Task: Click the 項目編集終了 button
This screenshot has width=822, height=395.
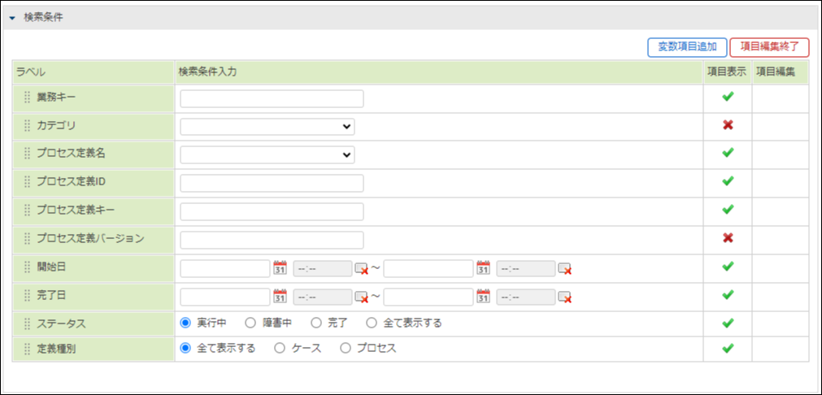Action: [x=769, y=47]
